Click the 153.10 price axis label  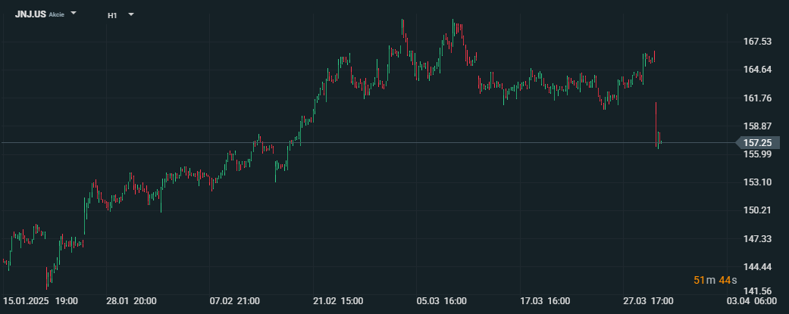[758, 182]
